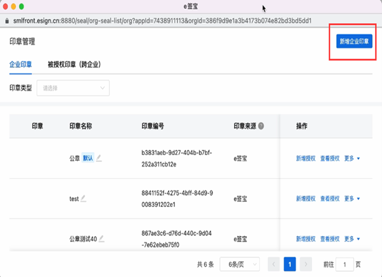Expand 更多 menu for test row
The image size is (382, 277).
(x=352, y=199)
